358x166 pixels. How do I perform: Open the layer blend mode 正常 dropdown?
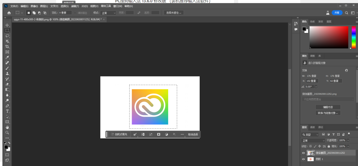pyautogui.click(x=313, y=141)
